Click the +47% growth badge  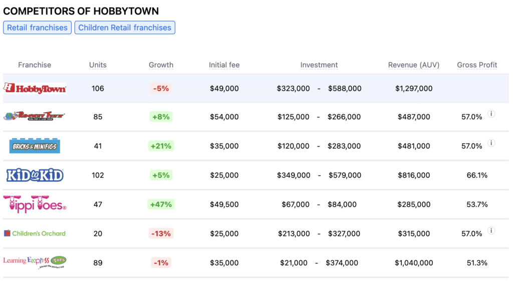coord(161,204)
